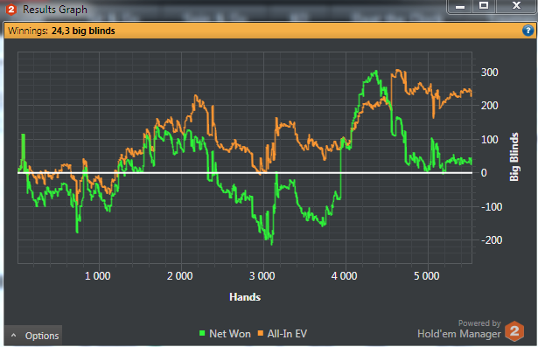
Task: Click the -200 big blinds axis label
Action: tap(492, 240)
